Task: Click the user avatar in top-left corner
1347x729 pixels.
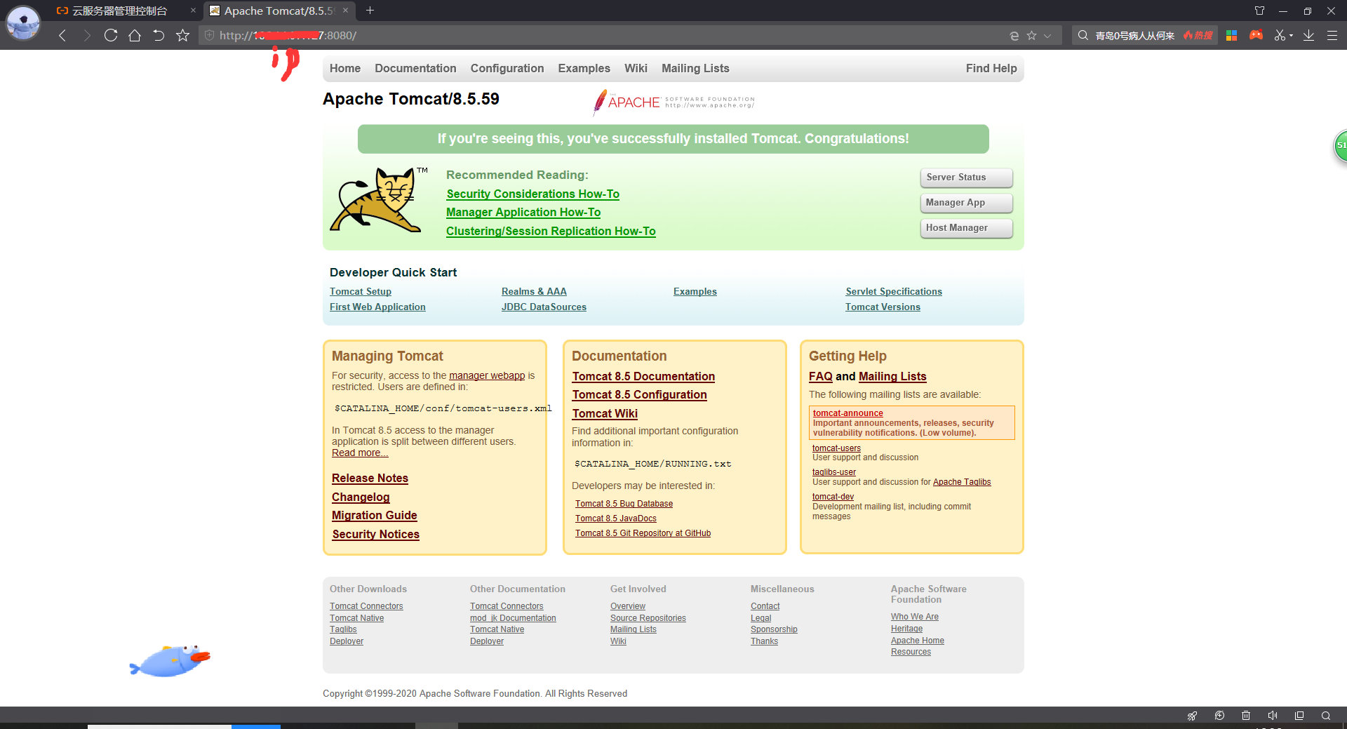Action: point(23,23)
